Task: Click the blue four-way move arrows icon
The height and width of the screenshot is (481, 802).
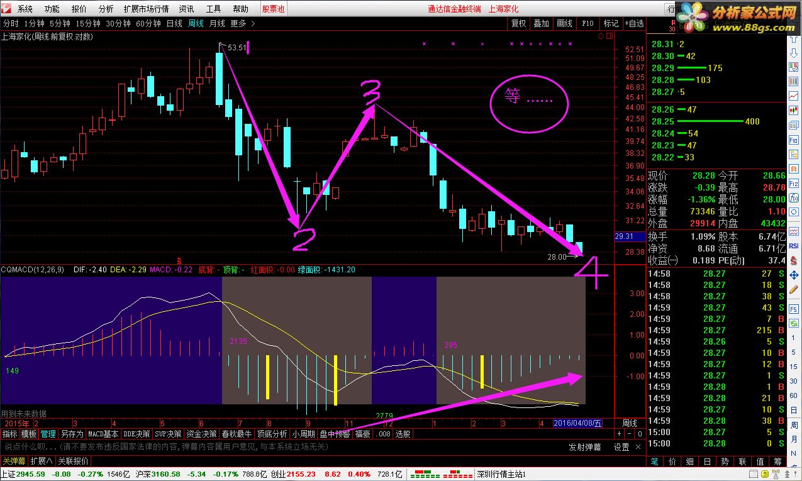Action: tap(794, 276)
